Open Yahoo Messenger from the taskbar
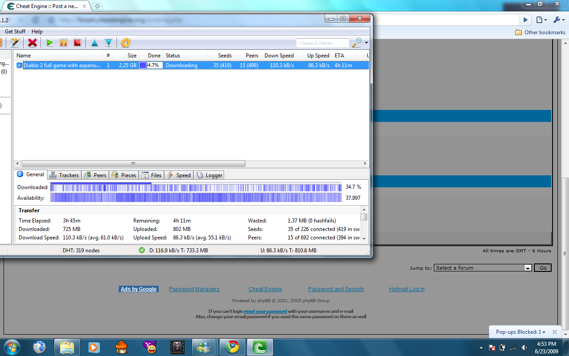The height and width of the screenshot is (356, 569). click(149, 347)
